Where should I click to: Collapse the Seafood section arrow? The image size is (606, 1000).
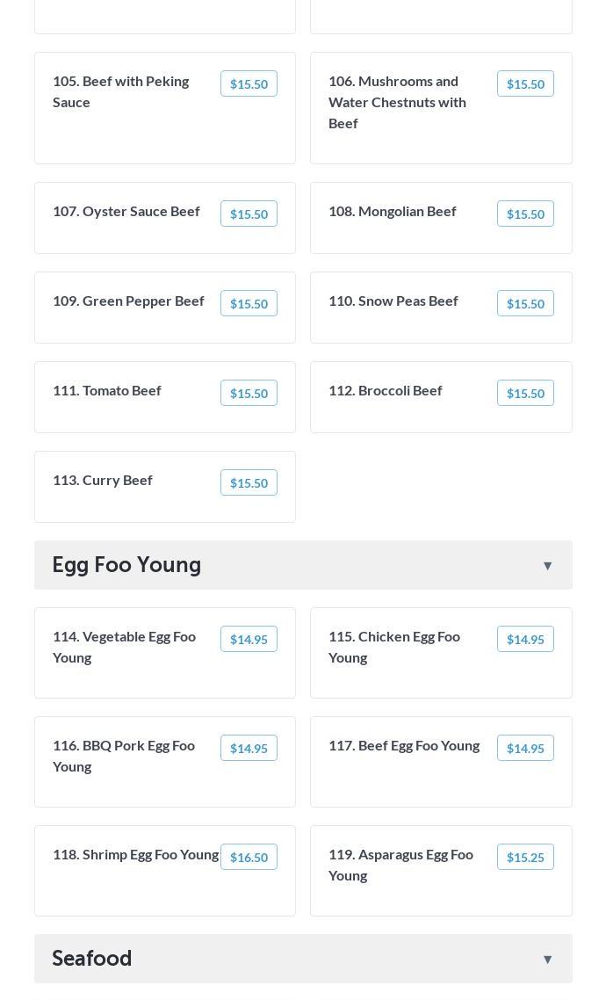pyautogui.click(x=547, y=959)
